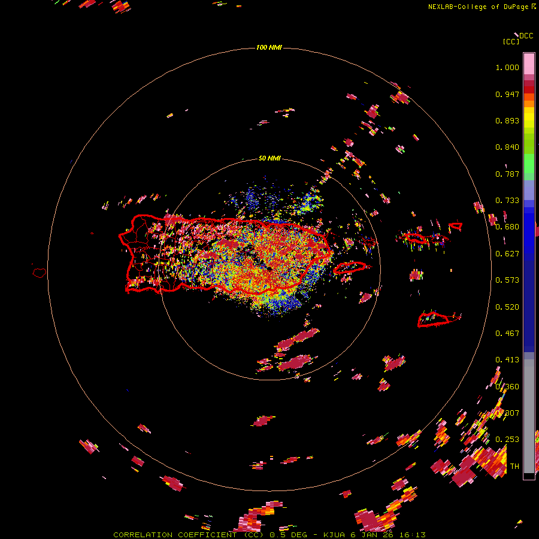539x539 pixels.
Task: Click the 0.253 scale value
Action: (x=507, y=440)
